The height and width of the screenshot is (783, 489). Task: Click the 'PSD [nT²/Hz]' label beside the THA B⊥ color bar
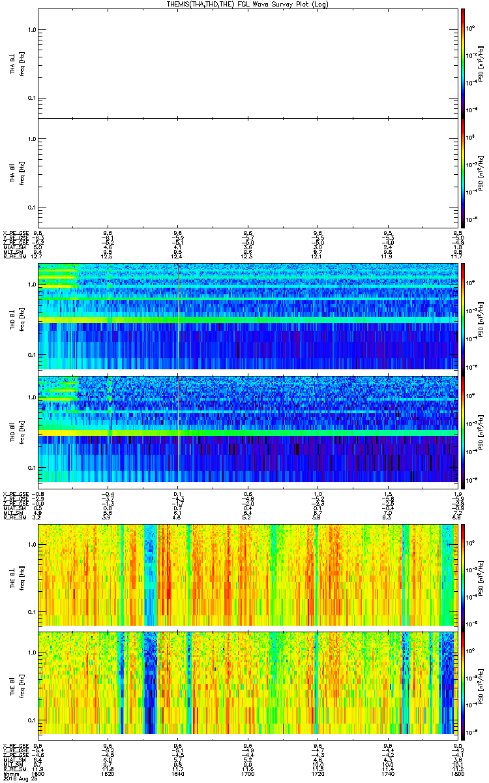(481, 63)
